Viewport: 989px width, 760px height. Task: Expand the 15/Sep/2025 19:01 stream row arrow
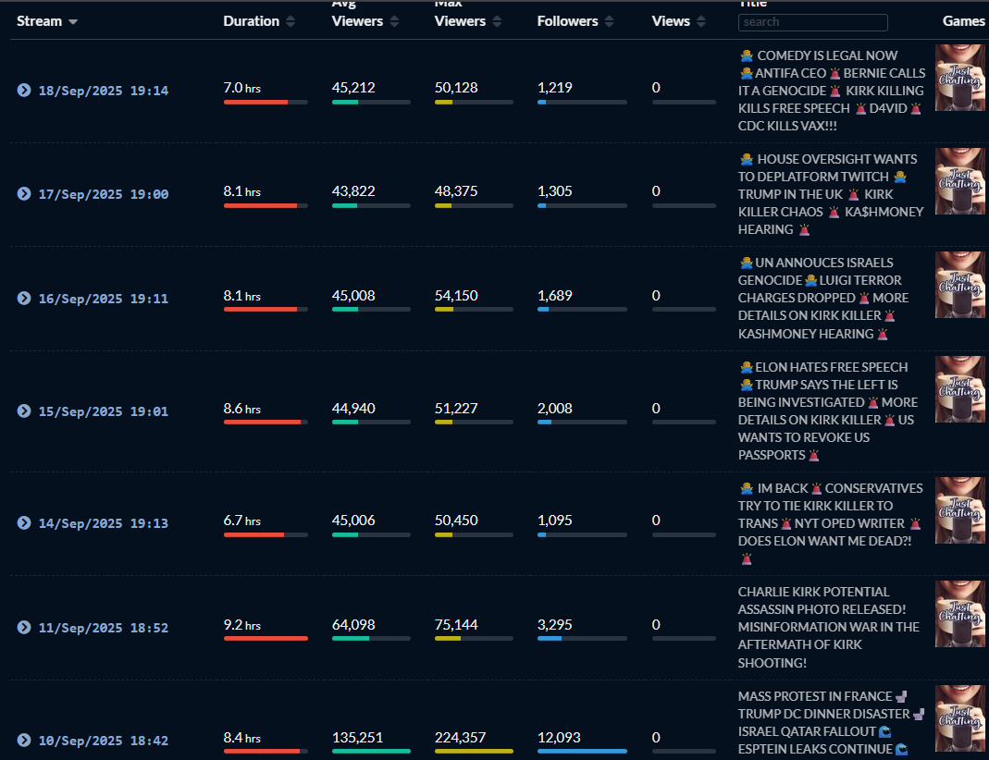tap(24, 411)
